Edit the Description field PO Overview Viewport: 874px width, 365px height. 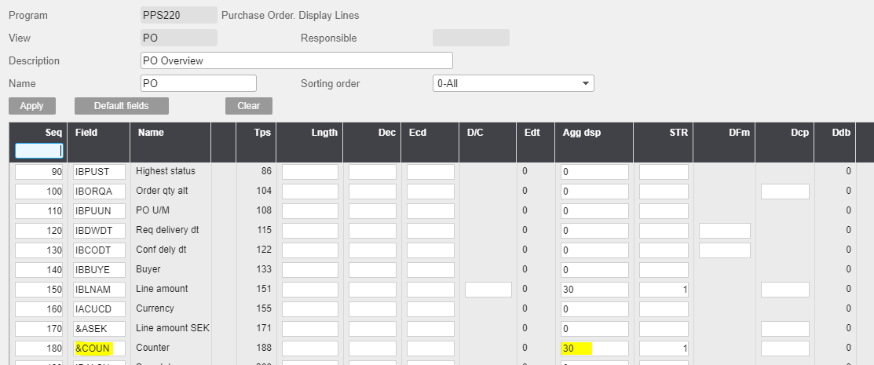296,60
